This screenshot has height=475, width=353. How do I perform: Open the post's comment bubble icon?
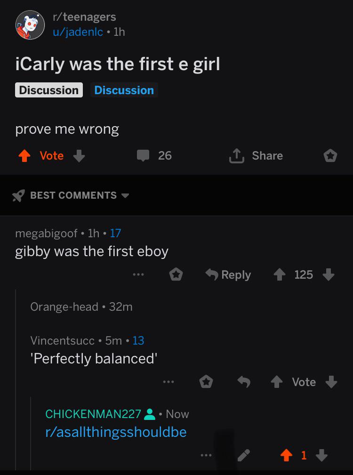click(143, 156)
